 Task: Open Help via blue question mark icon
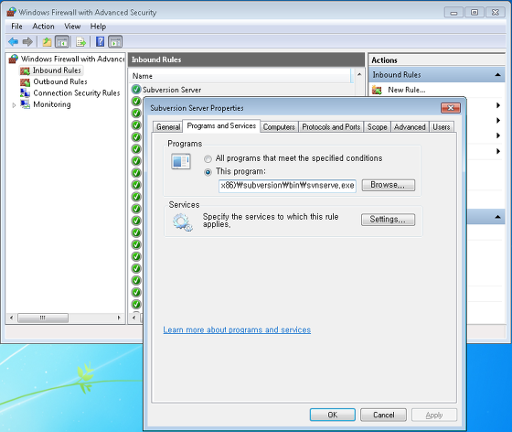tap(101, 41)
